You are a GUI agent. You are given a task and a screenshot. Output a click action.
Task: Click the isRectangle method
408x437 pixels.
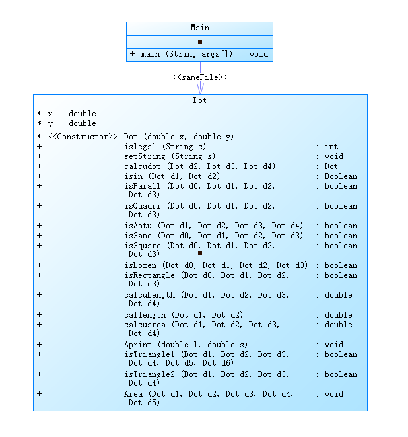pyautogui.click(x=197, y=279)
